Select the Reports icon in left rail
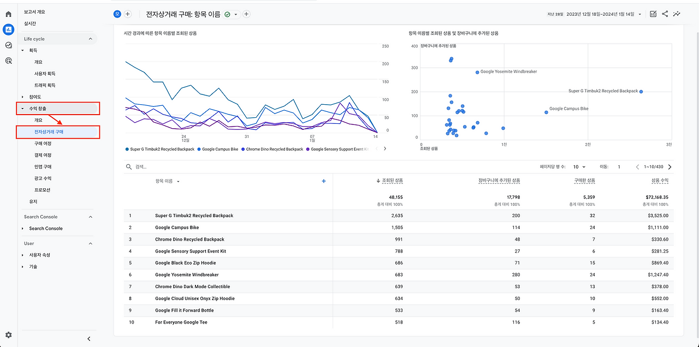 pos(8,29)
